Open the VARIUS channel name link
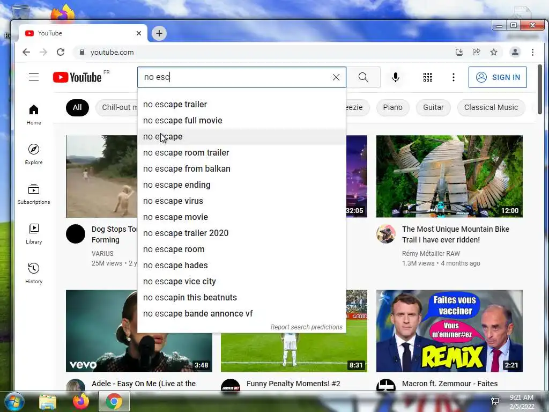Viewport: 549px width, 412px height. coord(102,254)
